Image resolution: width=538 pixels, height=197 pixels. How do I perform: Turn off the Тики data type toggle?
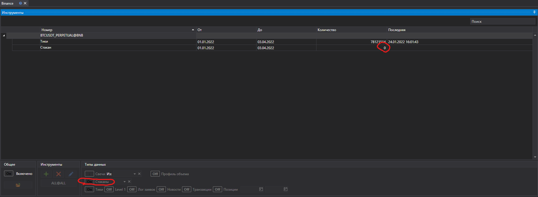point(89,189)
